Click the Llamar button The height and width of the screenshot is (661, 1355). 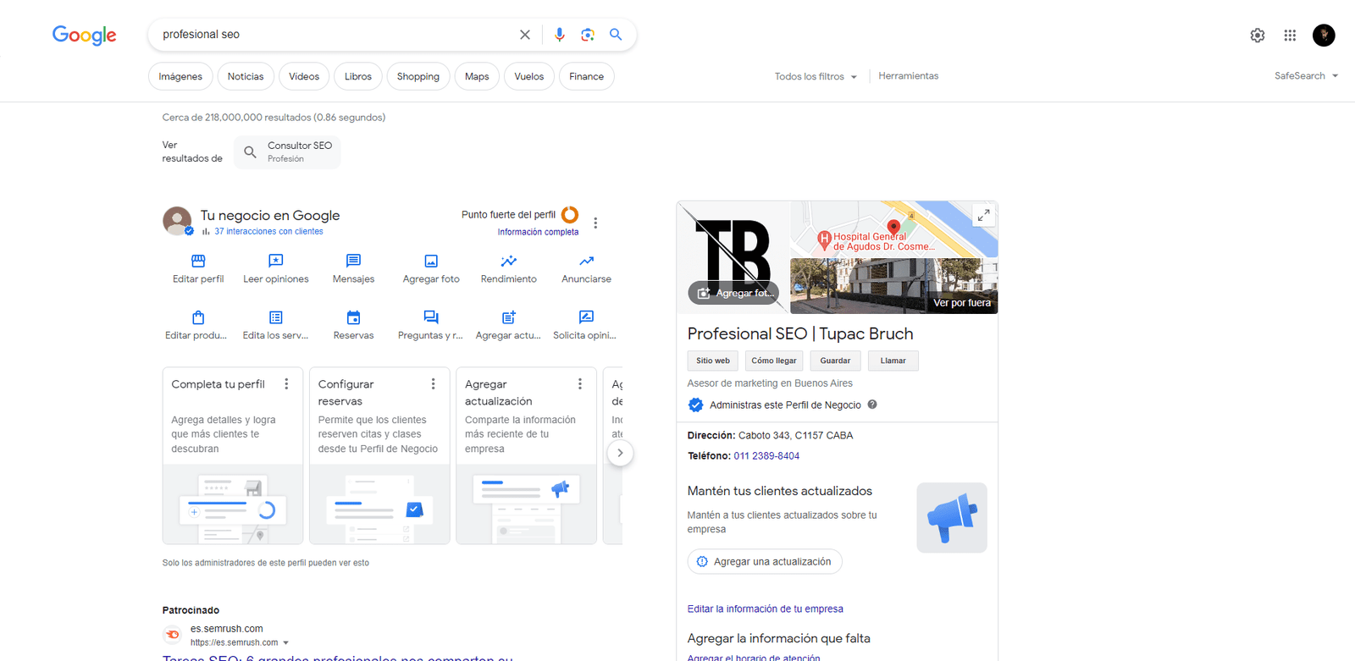click(893, 361)
